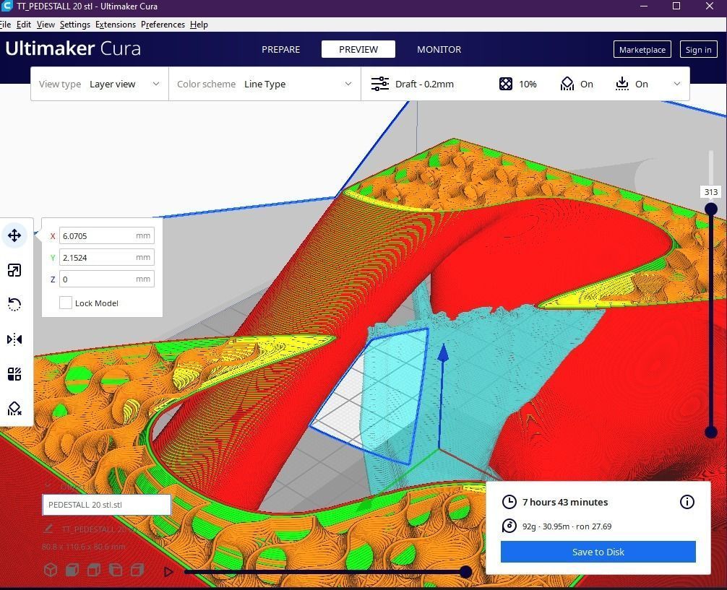Open the Edit menu
Image resolution: width=727 pixels, height=590 pixels.
pyautogui.click(x=24, y=25)
